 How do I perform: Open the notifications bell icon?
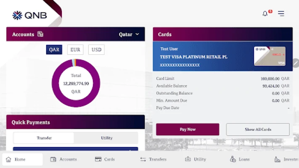(265, 13)
